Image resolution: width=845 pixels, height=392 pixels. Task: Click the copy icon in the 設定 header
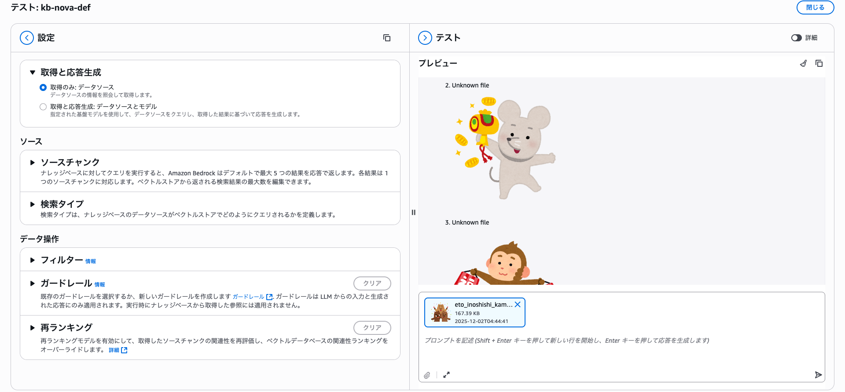(387, 38)
